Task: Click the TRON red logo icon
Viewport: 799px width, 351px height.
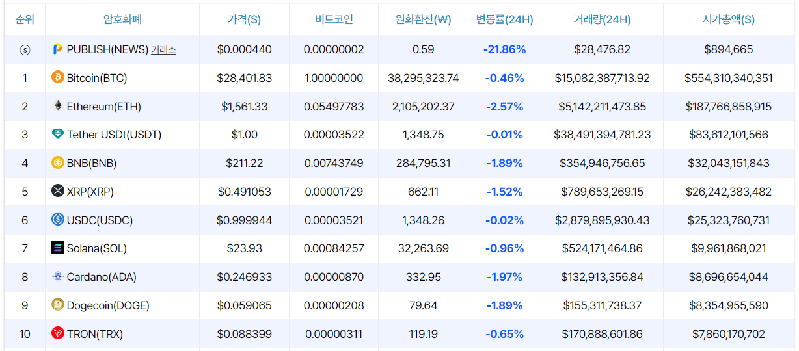Action: (58, 333)
